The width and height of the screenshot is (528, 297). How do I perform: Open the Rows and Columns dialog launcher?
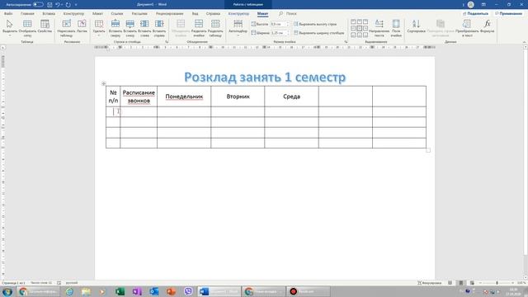click(167, 42)
